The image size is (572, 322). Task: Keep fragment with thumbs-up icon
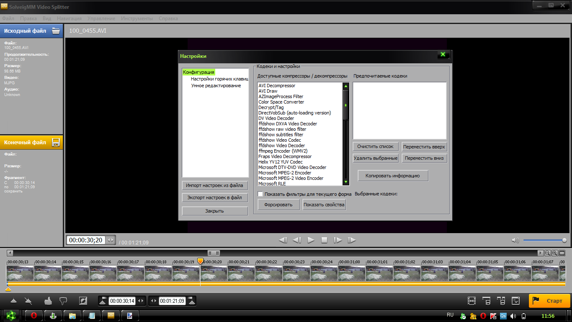pos(48,301)
